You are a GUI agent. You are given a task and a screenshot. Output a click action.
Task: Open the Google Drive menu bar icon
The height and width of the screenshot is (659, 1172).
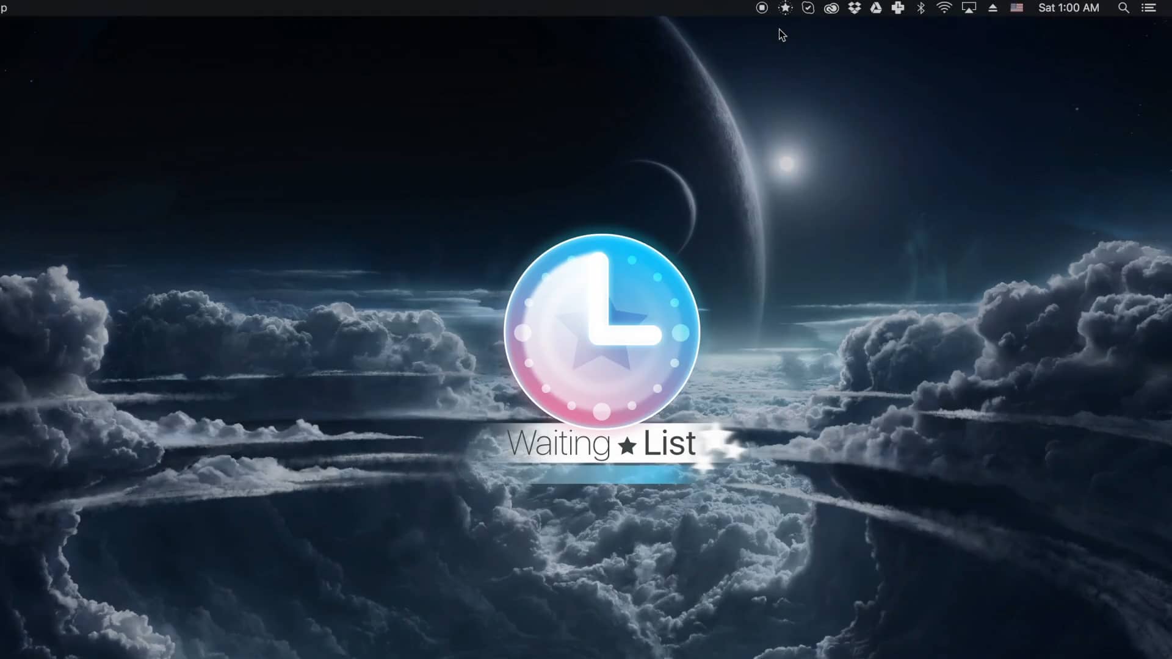[876, 8]
